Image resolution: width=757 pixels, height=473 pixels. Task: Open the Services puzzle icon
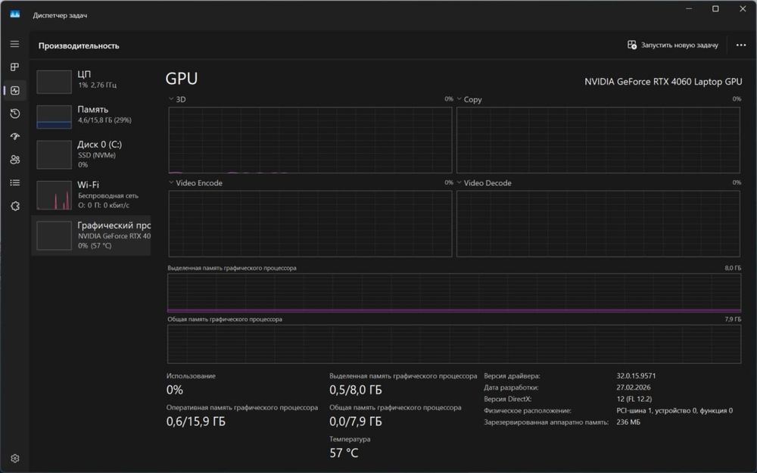[15, 206]
